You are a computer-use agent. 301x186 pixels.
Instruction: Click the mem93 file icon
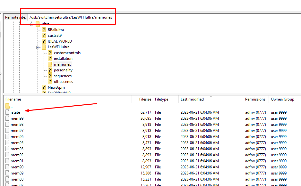(7, 149)
